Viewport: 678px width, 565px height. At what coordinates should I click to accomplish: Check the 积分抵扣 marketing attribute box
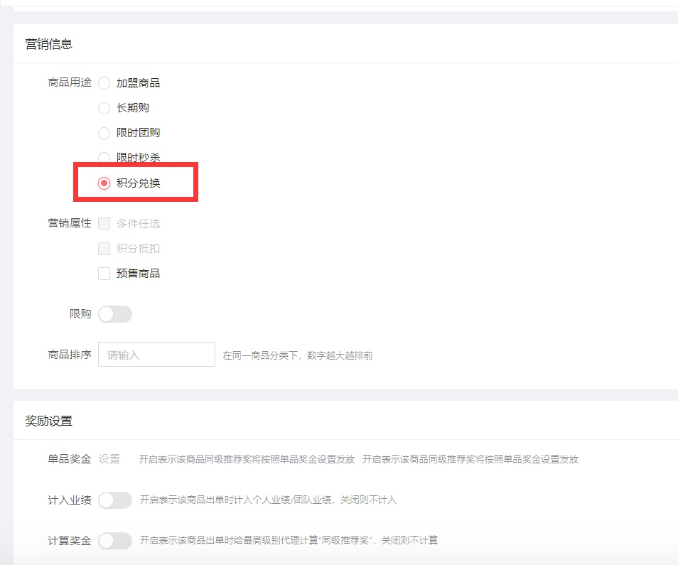point(104,249)
